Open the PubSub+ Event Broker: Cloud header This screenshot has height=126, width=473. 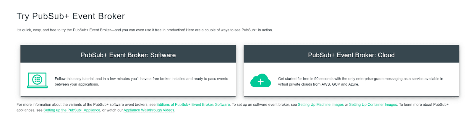click(351, 55)
